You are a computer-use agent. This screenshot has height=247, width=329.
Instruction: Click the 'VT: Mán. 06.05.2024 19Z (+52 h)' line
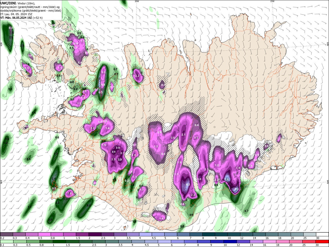coord(21,18)
